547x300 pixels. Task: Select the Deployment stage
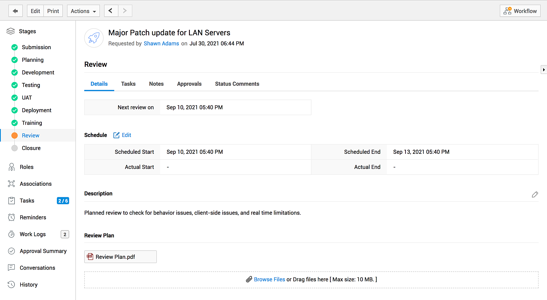click(37, 110)
